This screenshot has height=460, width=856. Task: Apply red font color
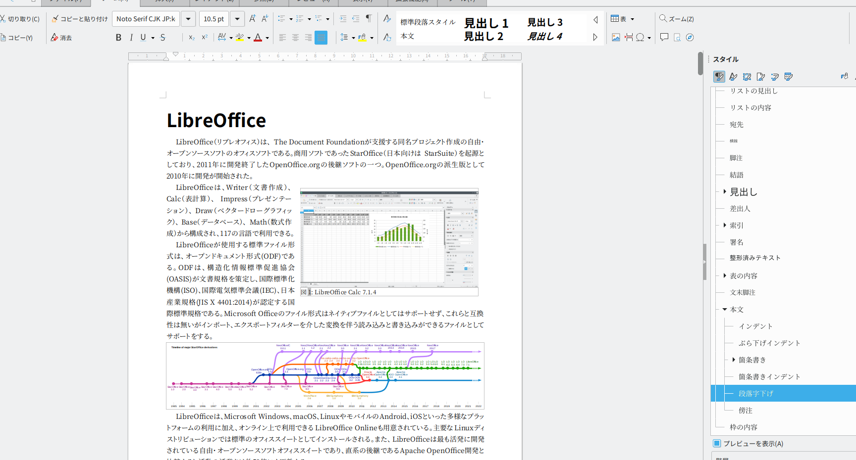[258, 38]
